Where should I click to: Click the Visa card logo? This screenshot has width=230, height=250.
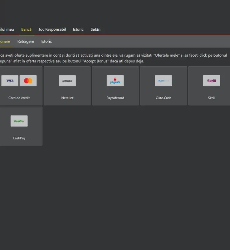click(x=10, y=81)
